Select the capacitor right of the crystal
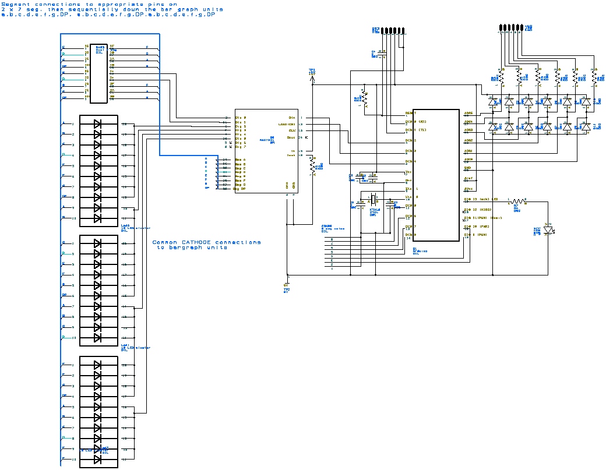Screen dimensions: 606x470 pyautogui.click(x=390, y=203)
